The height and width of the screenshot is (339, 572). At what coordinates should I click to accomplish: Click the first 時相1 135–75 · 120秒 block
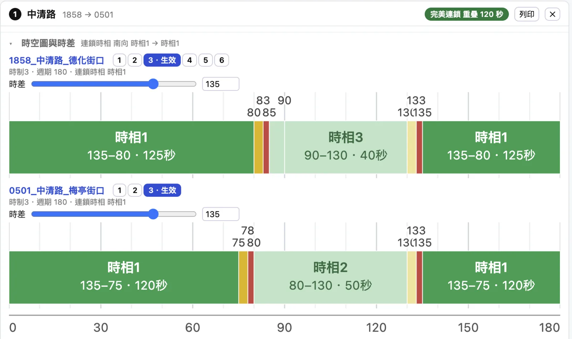pos(124,277)
